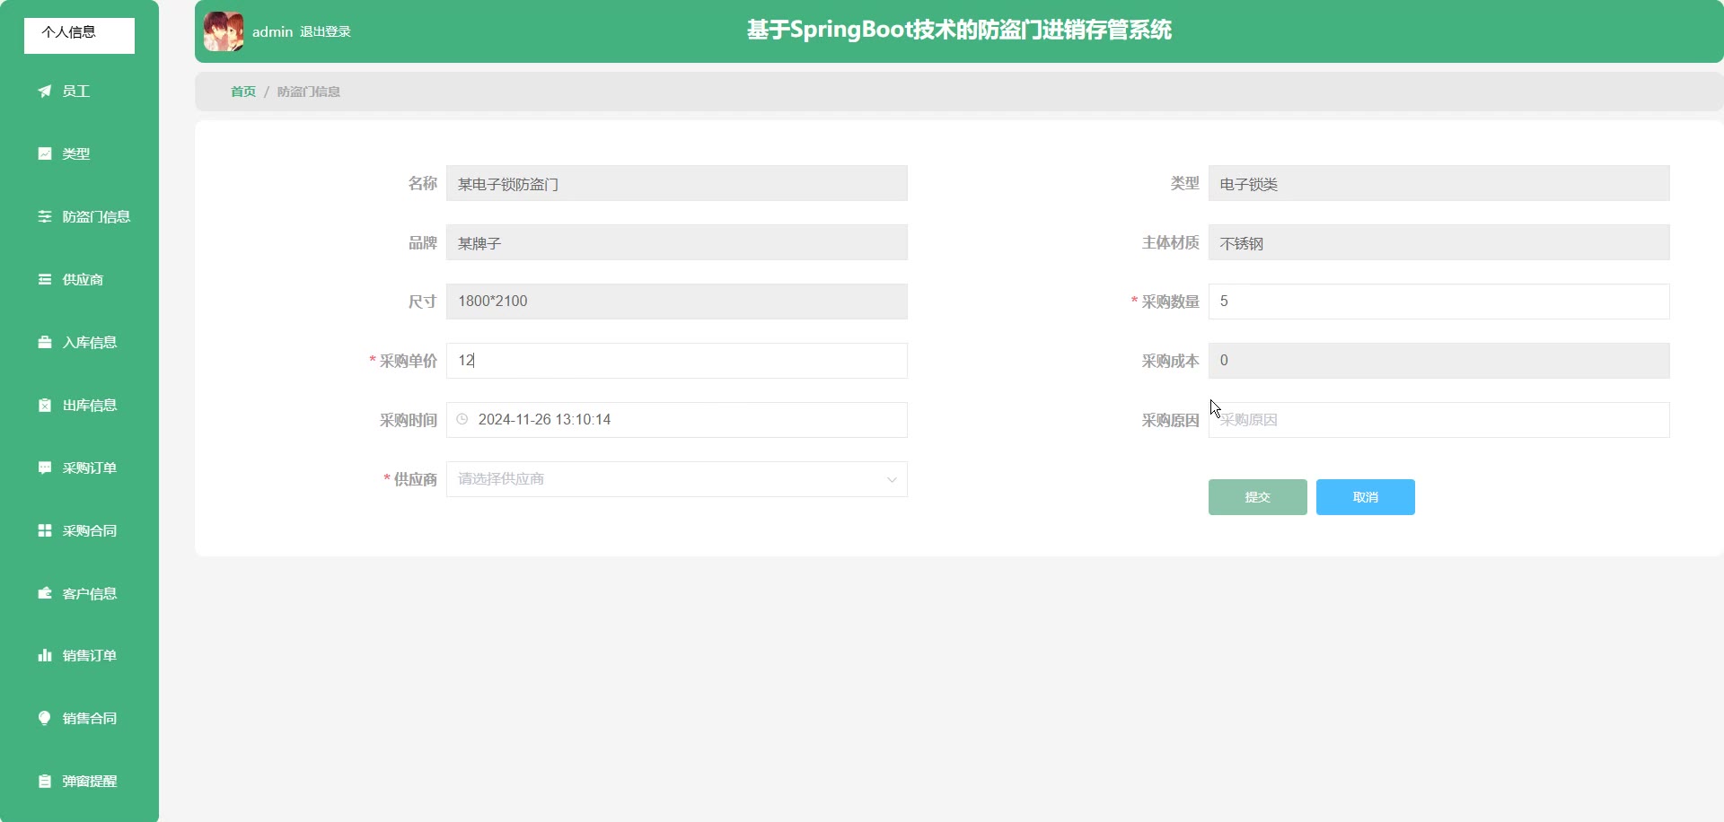Click the grid icon next to 采购合同

(x=44, y=530)
